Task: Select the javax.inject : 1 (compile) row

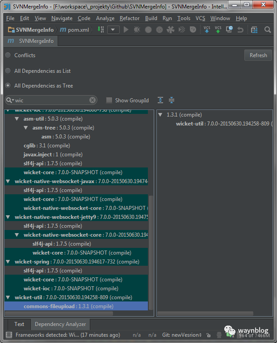Action: click(x=76, y=155)
